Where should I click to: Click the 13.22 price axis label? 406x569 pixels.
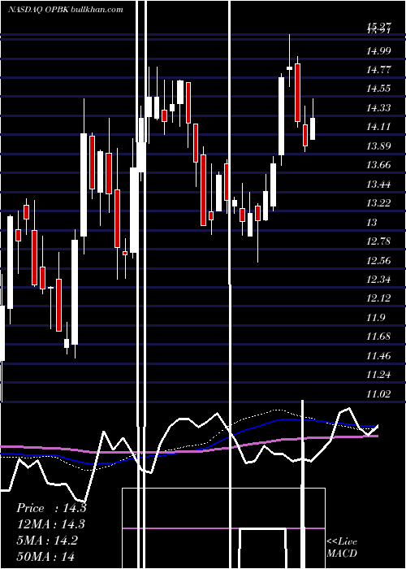click(x=378, y=203)
